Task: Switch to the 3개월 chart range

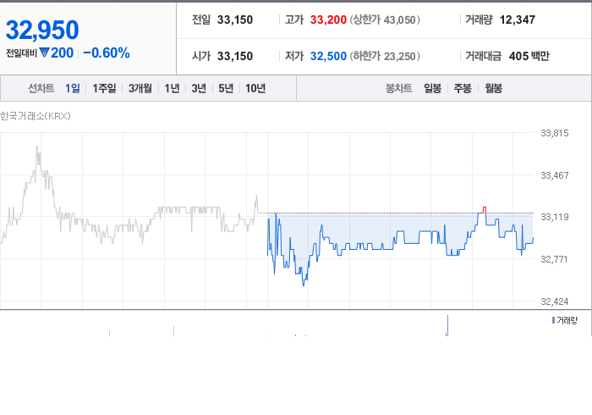Action: click(140, 88)
